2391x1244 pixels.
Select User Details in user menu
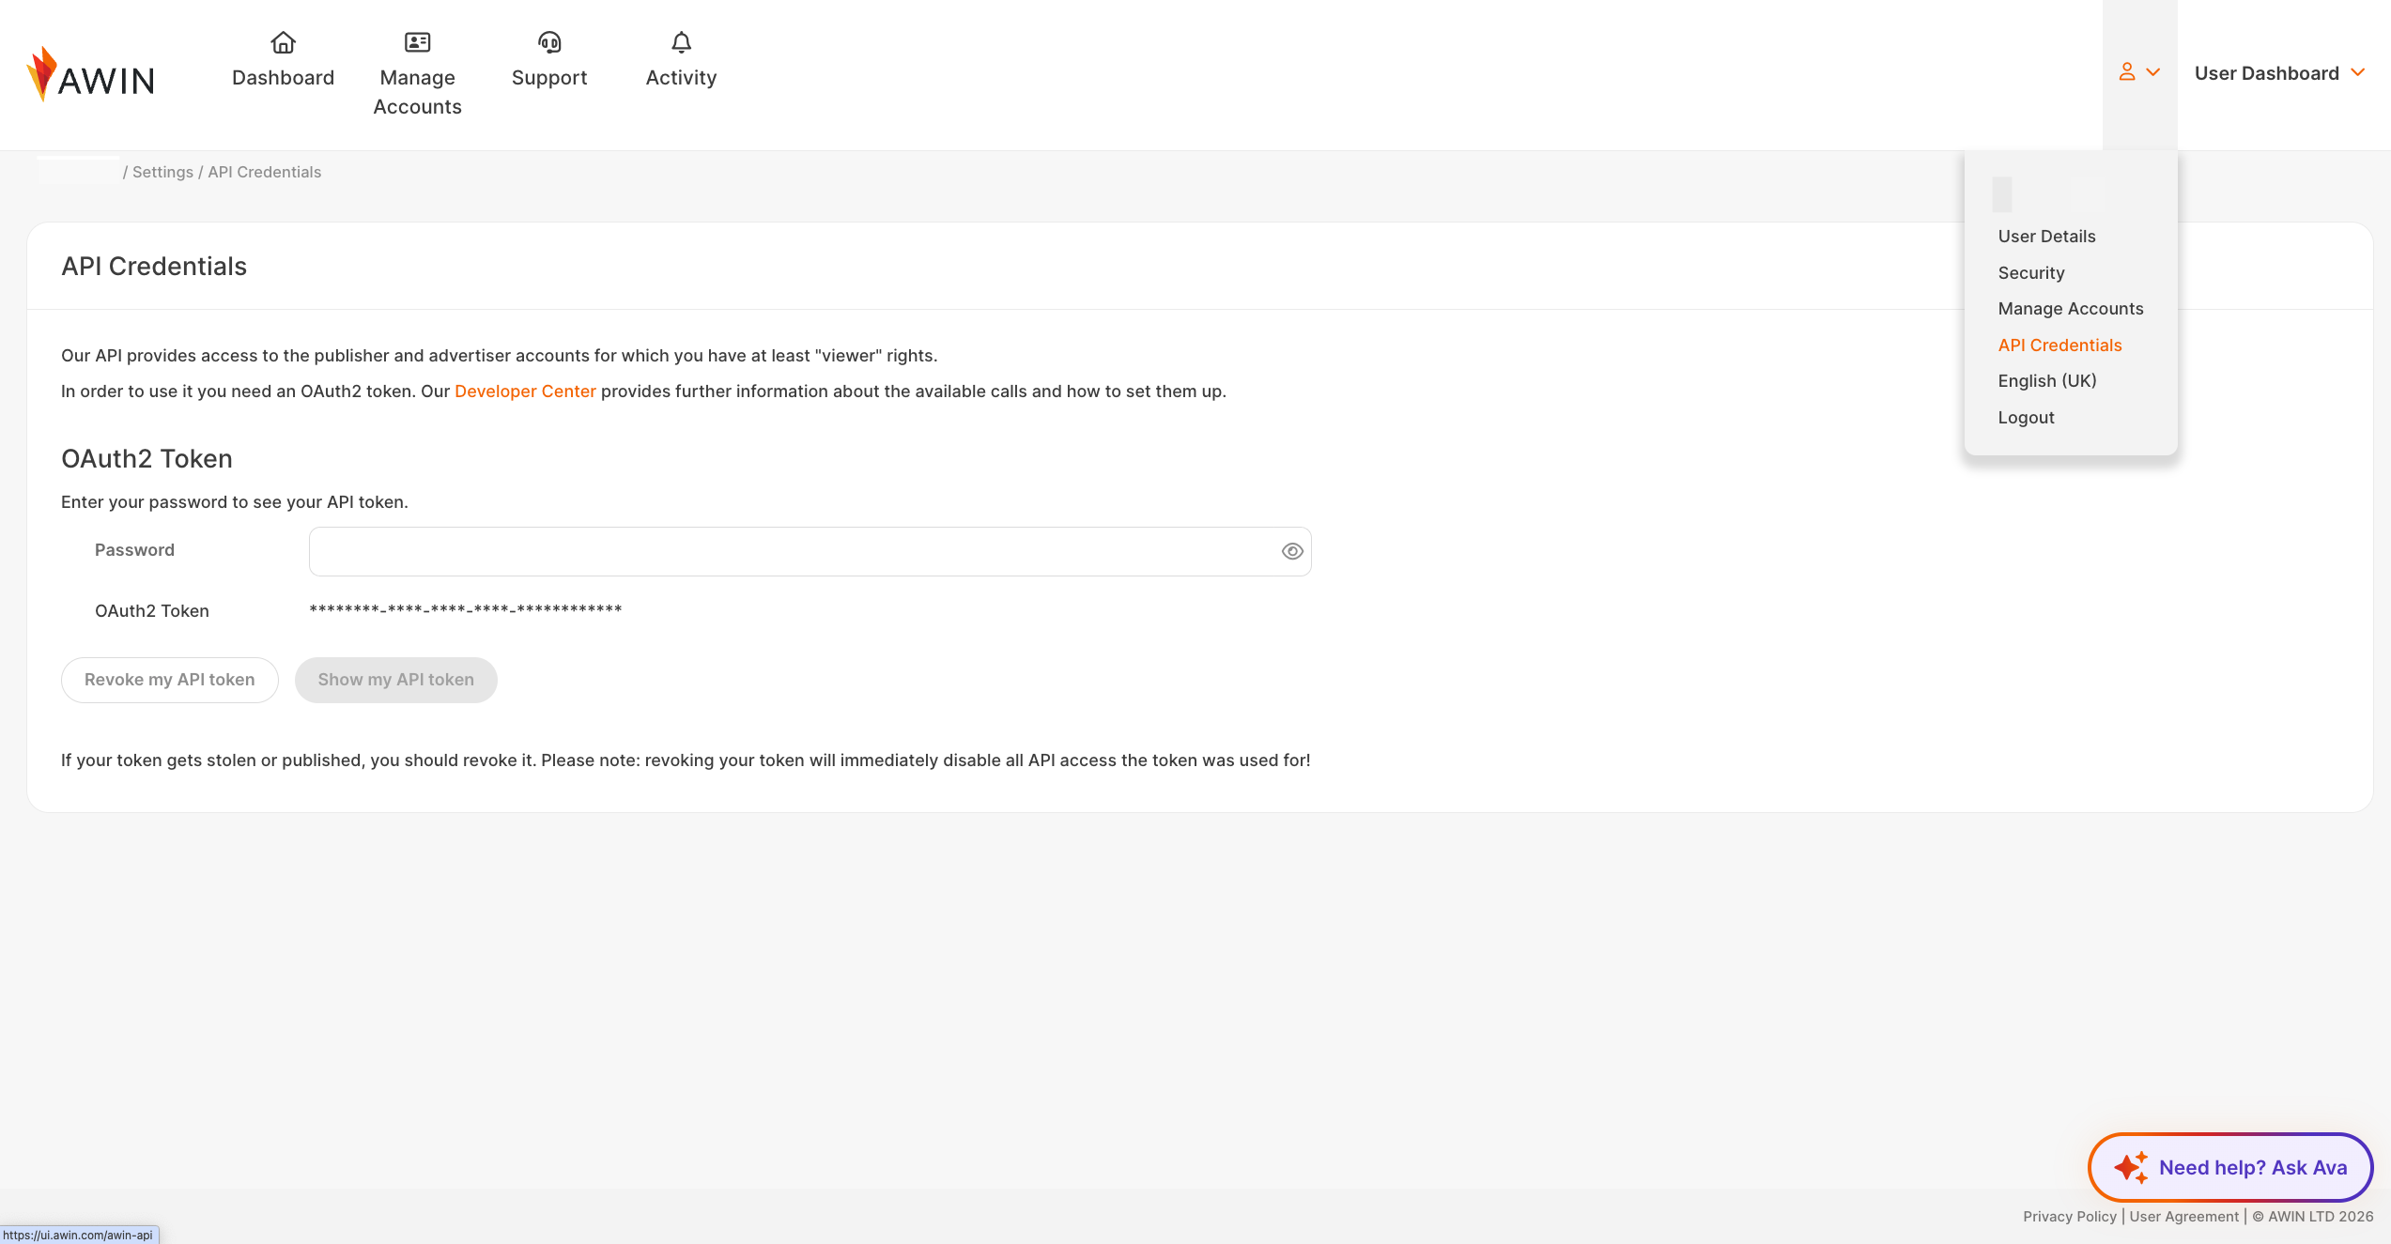tap(2046, 237)
